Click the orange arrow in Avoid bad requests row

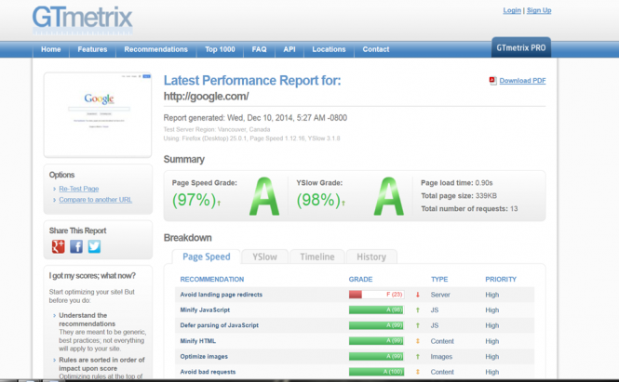pyautogui.click(x=418, y=372)
